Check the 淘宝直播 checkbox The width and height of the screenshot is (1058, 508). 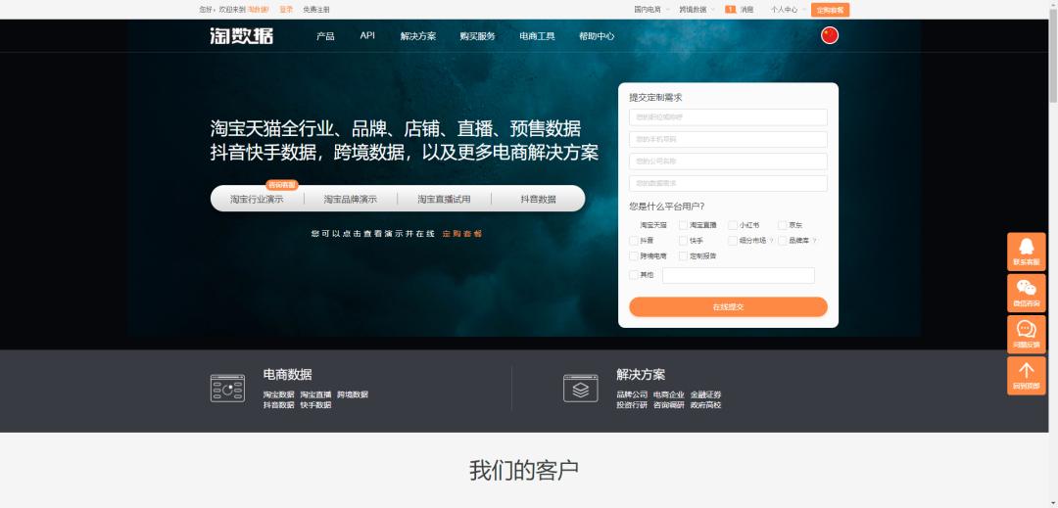684,225
